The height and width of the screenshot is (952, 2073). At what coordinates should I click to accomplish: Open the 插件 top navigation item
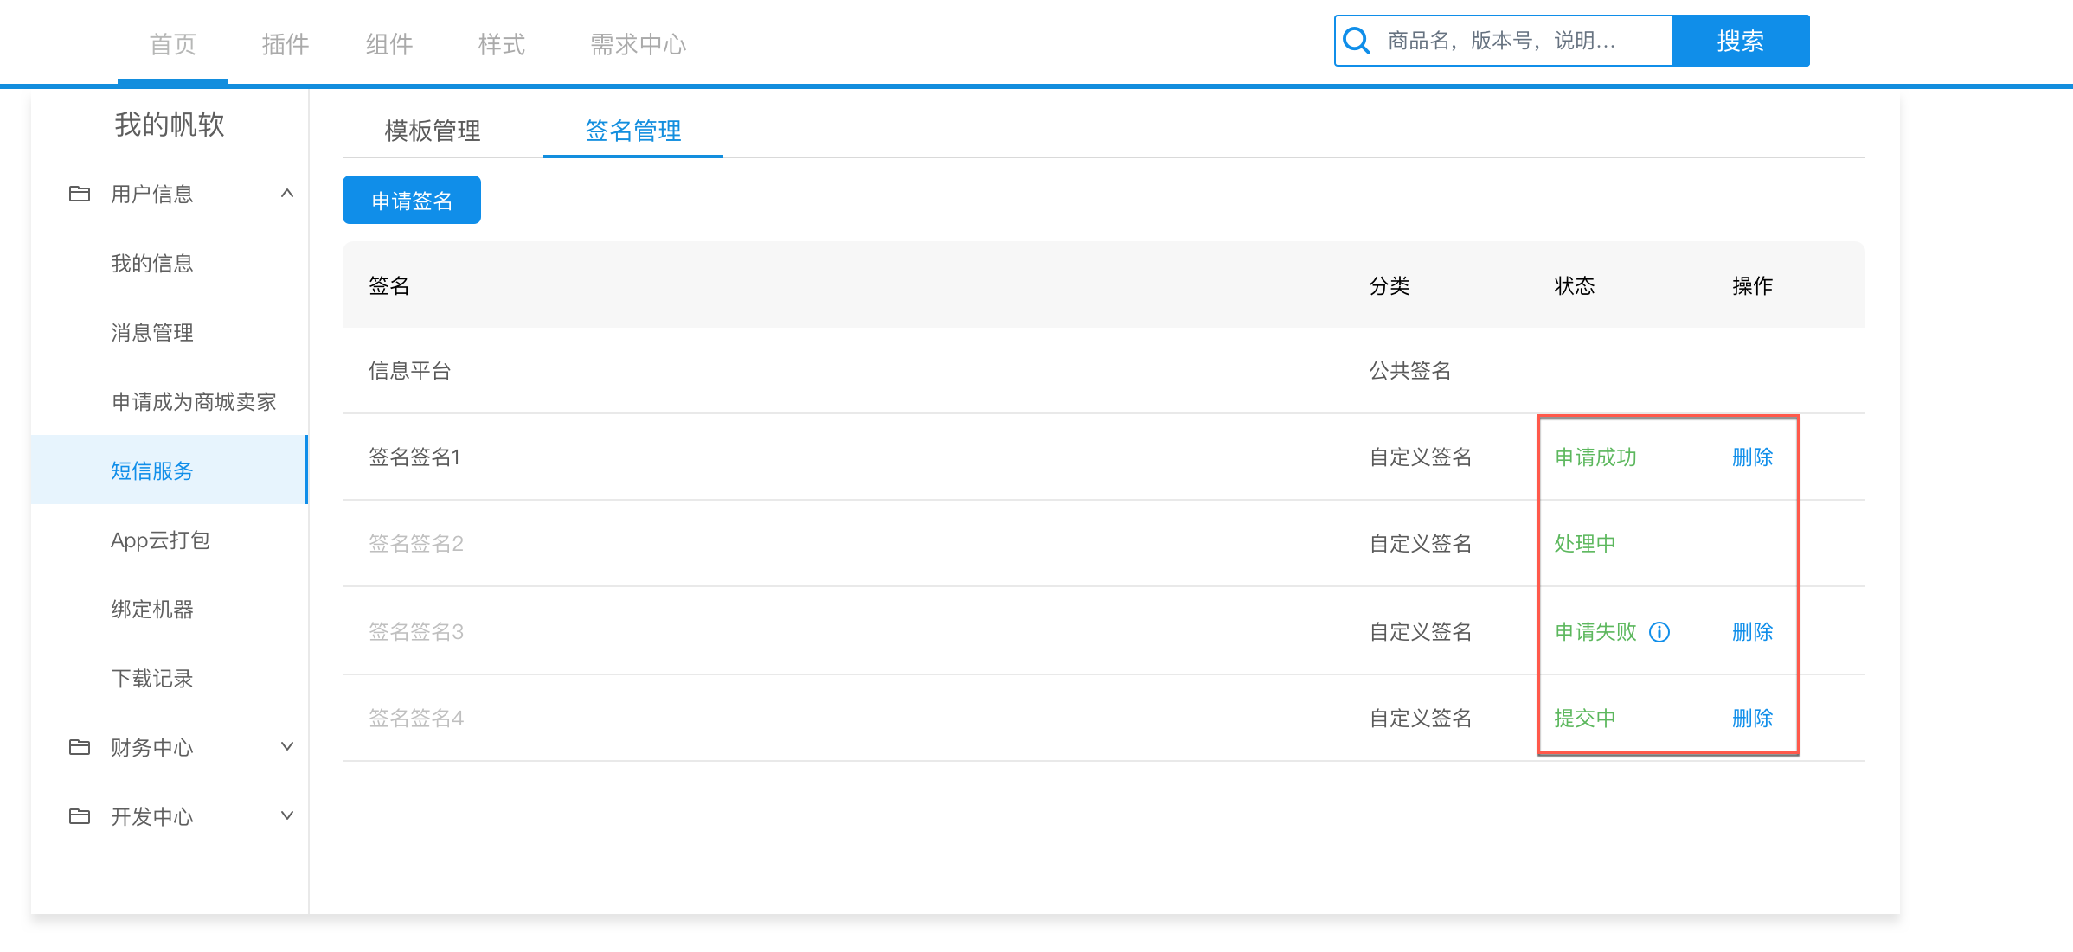[285, 44]
